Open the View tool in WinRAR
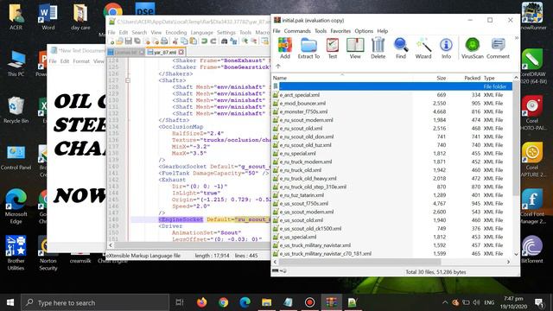The width and height of the screenshot is (553, 311). click(355, 48)
